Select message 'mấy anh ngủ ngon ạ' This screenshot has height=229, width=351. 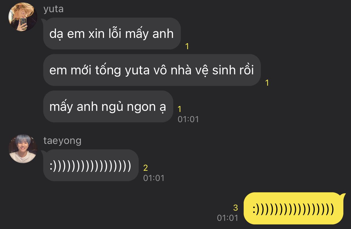[108, 107]
